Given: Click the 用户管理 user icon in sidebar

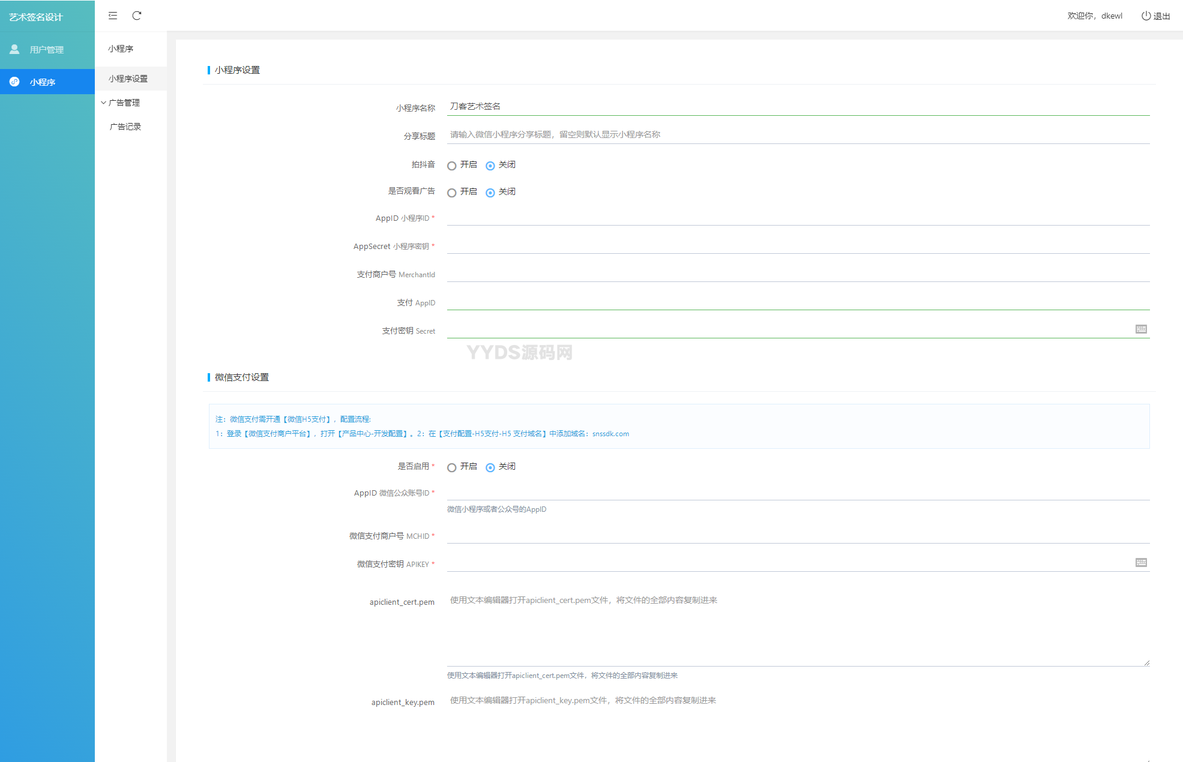Looking at the screenshot, I should (14, 49).
